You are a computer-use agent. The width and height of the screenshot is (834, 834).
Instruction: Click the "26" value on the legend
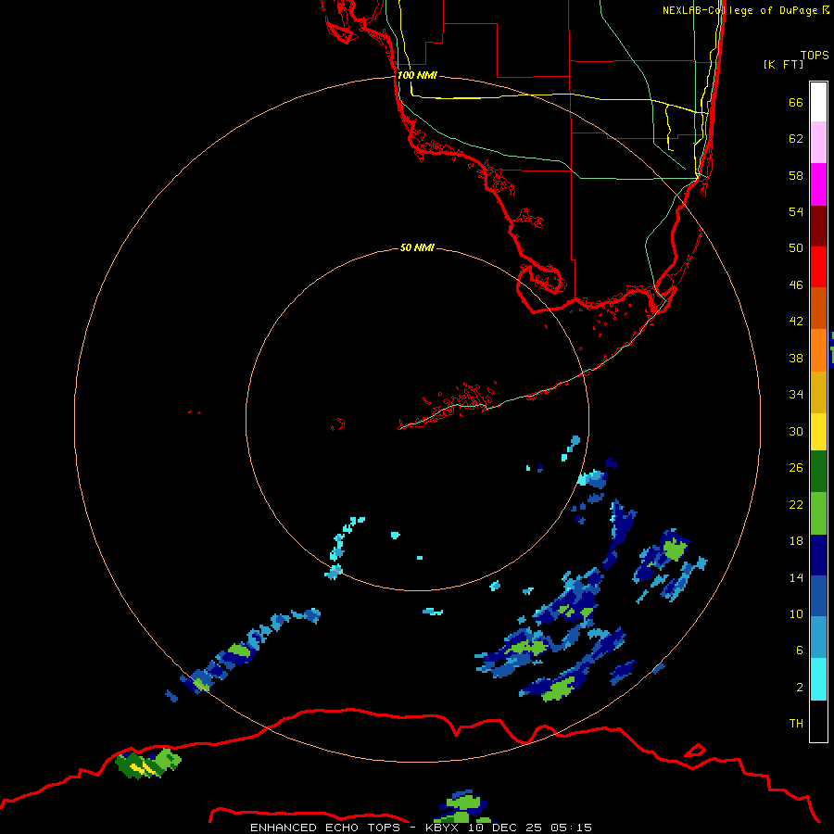tap(796, 468)
